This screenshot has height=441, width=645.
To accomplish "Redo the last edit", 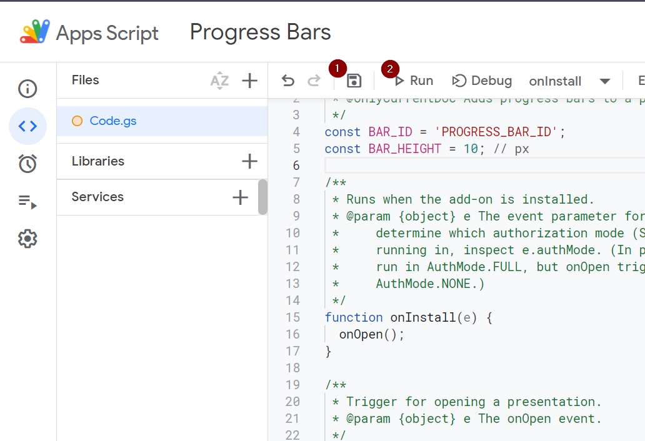I will click(314, 81).
